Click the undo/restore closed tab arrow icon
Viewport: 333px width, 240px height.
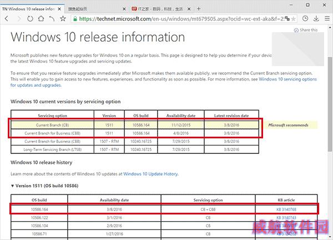[x=52, y=19]
